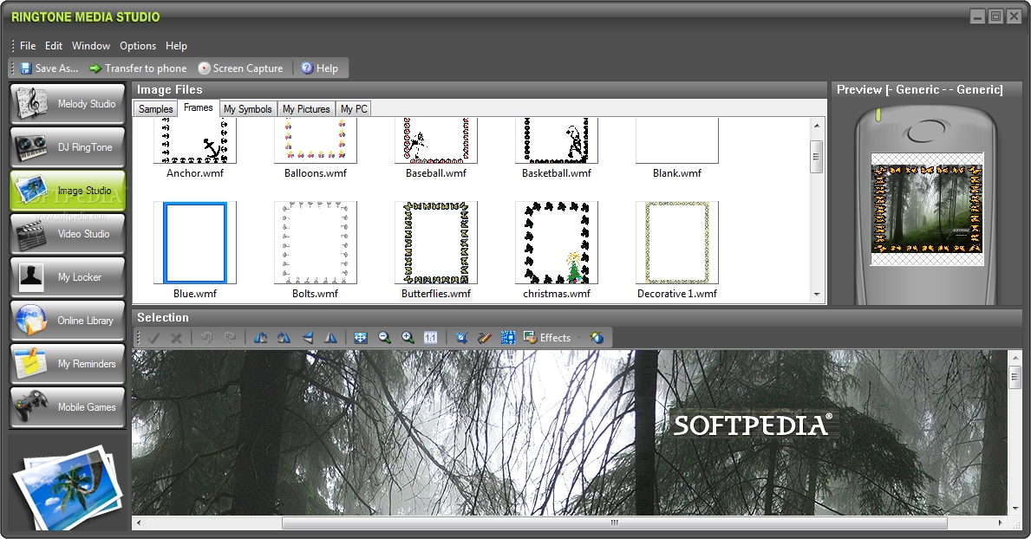Select the Bolts.wmf frame thumbnail
The height and width of the screenshot is (539, 1031).
tap(316, 243)
